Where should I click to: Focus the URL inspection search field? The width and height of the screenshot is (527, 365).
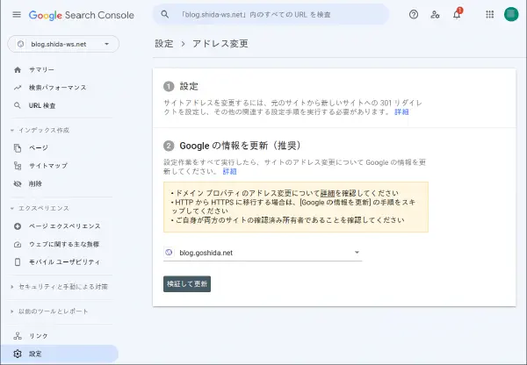point(271,14)
